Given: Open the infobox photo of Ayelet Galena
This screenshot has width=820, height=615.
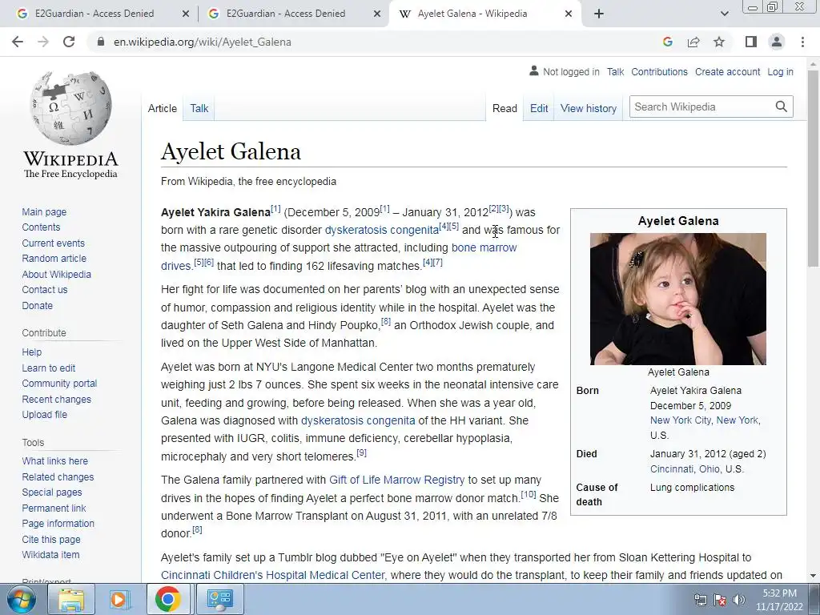Looking at the screenshot, I should (677, 299).
